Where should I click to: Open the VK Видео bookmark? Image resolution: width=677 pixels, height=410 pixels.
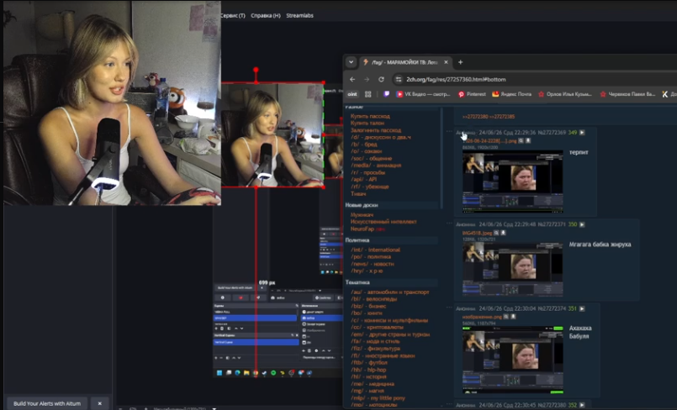click(423, 94)
